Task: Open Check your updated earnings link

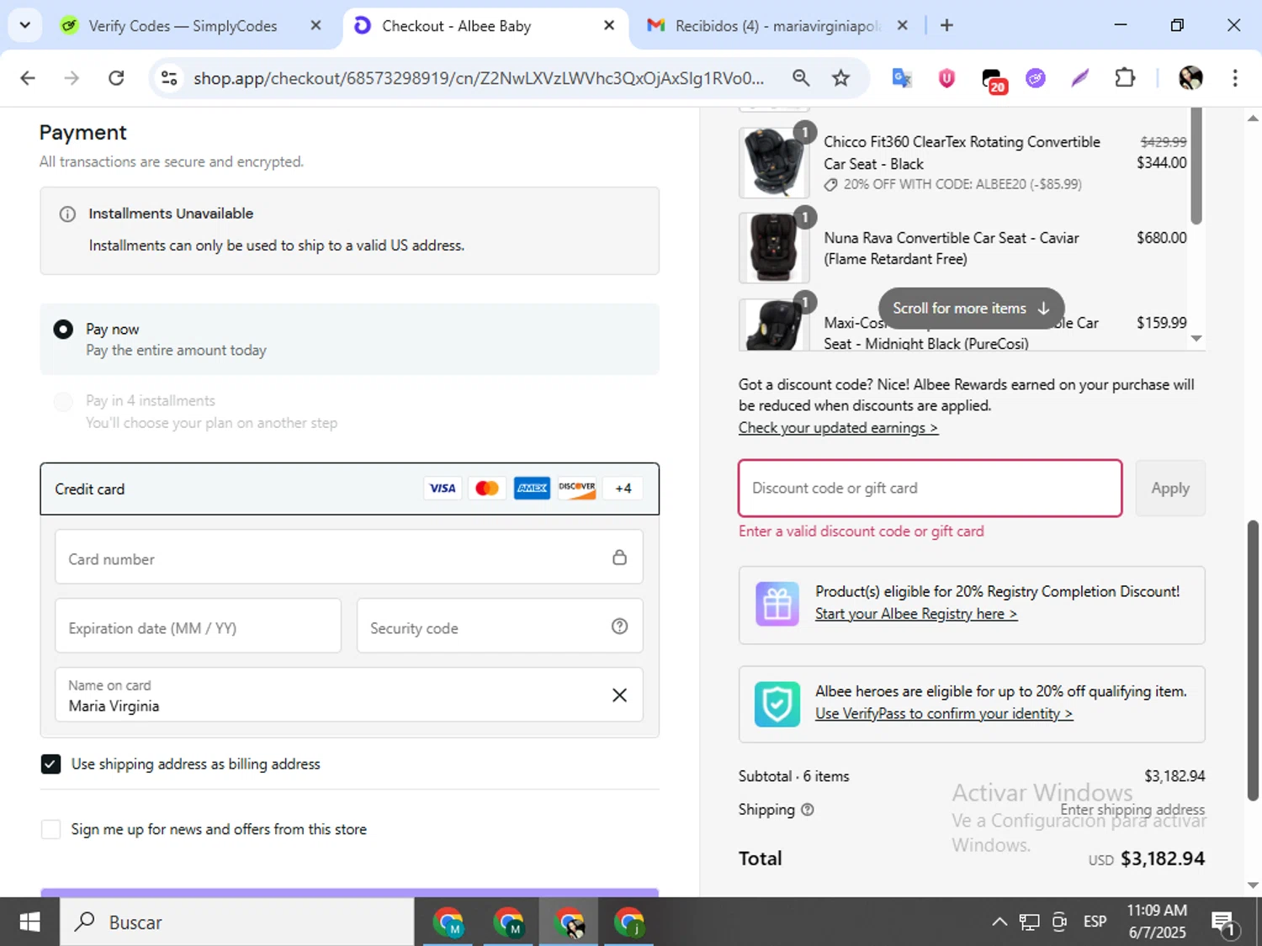Action: [838, 428]
